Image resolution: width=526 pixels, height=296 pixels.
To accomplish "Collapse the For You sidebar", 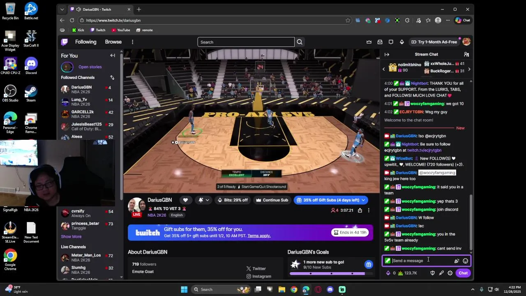I will click(x=112, y=55).
